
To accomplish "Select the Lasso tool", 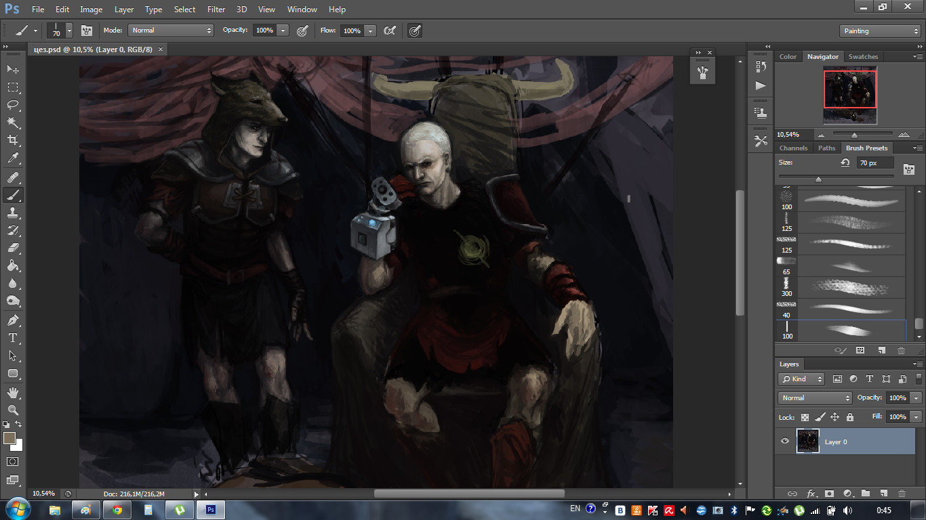I will point(13,105).
